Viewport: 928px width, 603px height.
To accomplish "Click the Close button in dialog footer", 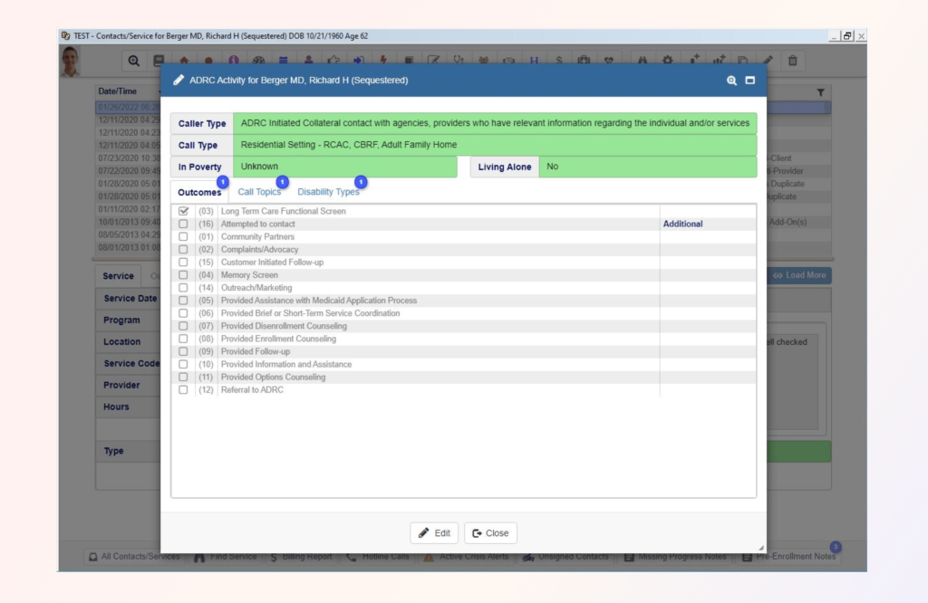I will 490,533.
